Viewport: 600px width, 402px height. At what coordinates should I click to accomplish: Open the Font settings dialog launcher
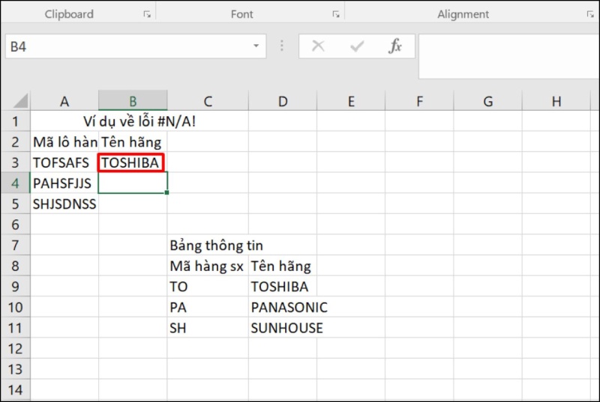pos(334,14)
